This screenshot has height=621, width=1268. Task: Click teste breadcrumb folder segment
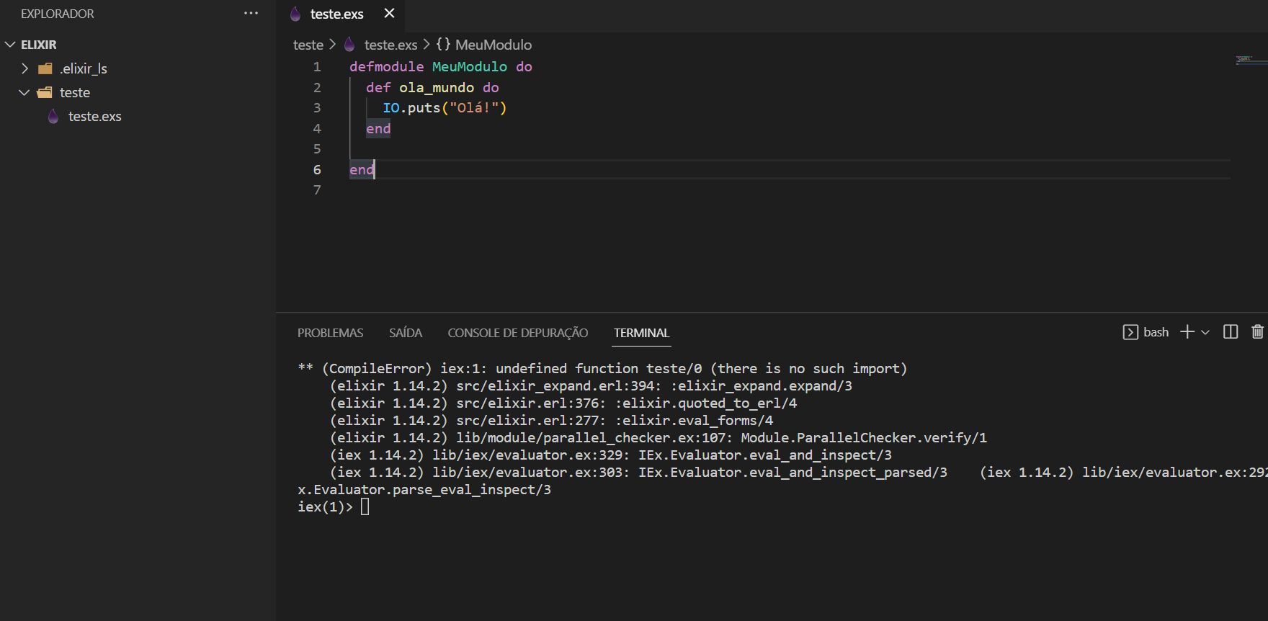coord(308,45)
